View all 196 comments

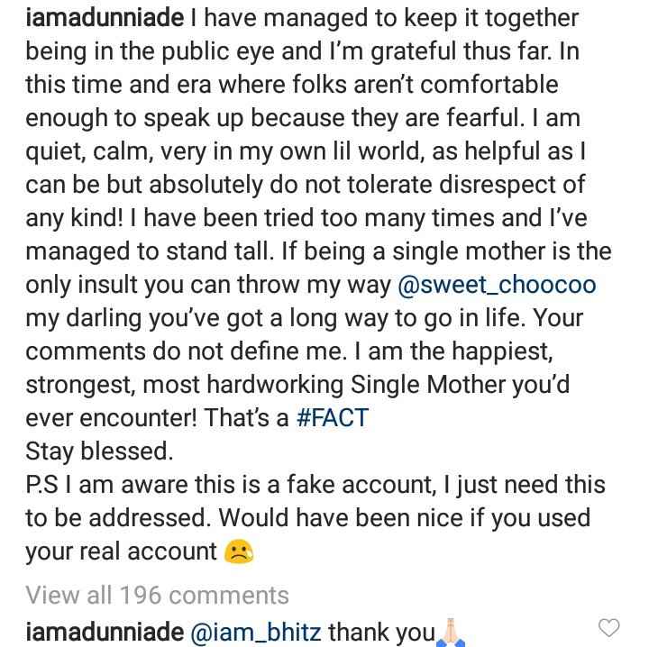[157, 595]
